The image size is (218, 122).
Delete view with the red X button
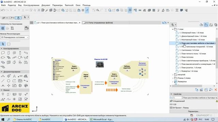216,90
